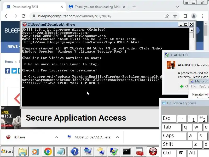The height and width of the screenshot is (157, 209).
Task: Toggle Shift key on On-Screen Keyboard
Action: click(x=177, y=144)
